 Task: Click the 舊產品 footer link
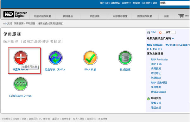(56, 119)
